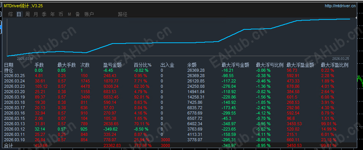363x150 pixels.
Task: Switch to the 账户 account tab
Action: [x=89, y=15]
